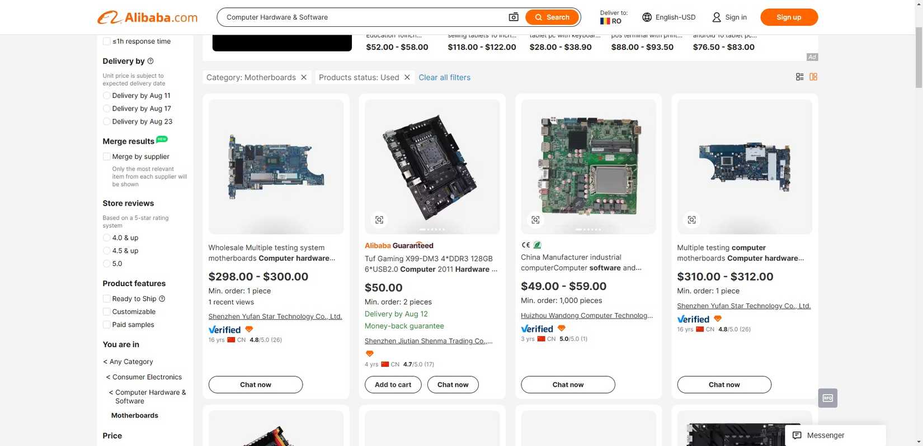Click find-similar icon on Tuf Gaming motherboard
923x446 pixels.
pos(379,220)
